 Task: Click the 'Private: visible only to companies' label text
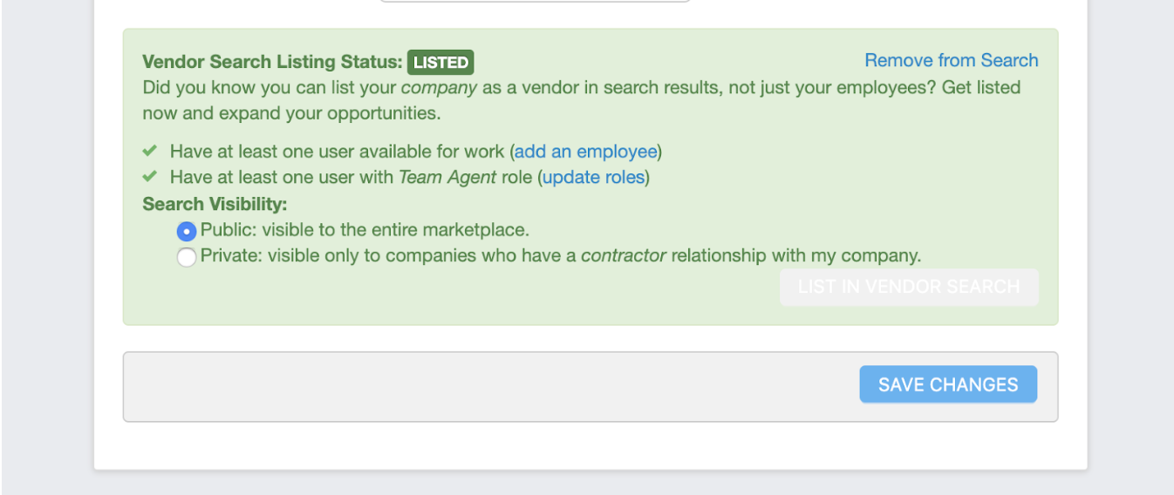point(388,255)
